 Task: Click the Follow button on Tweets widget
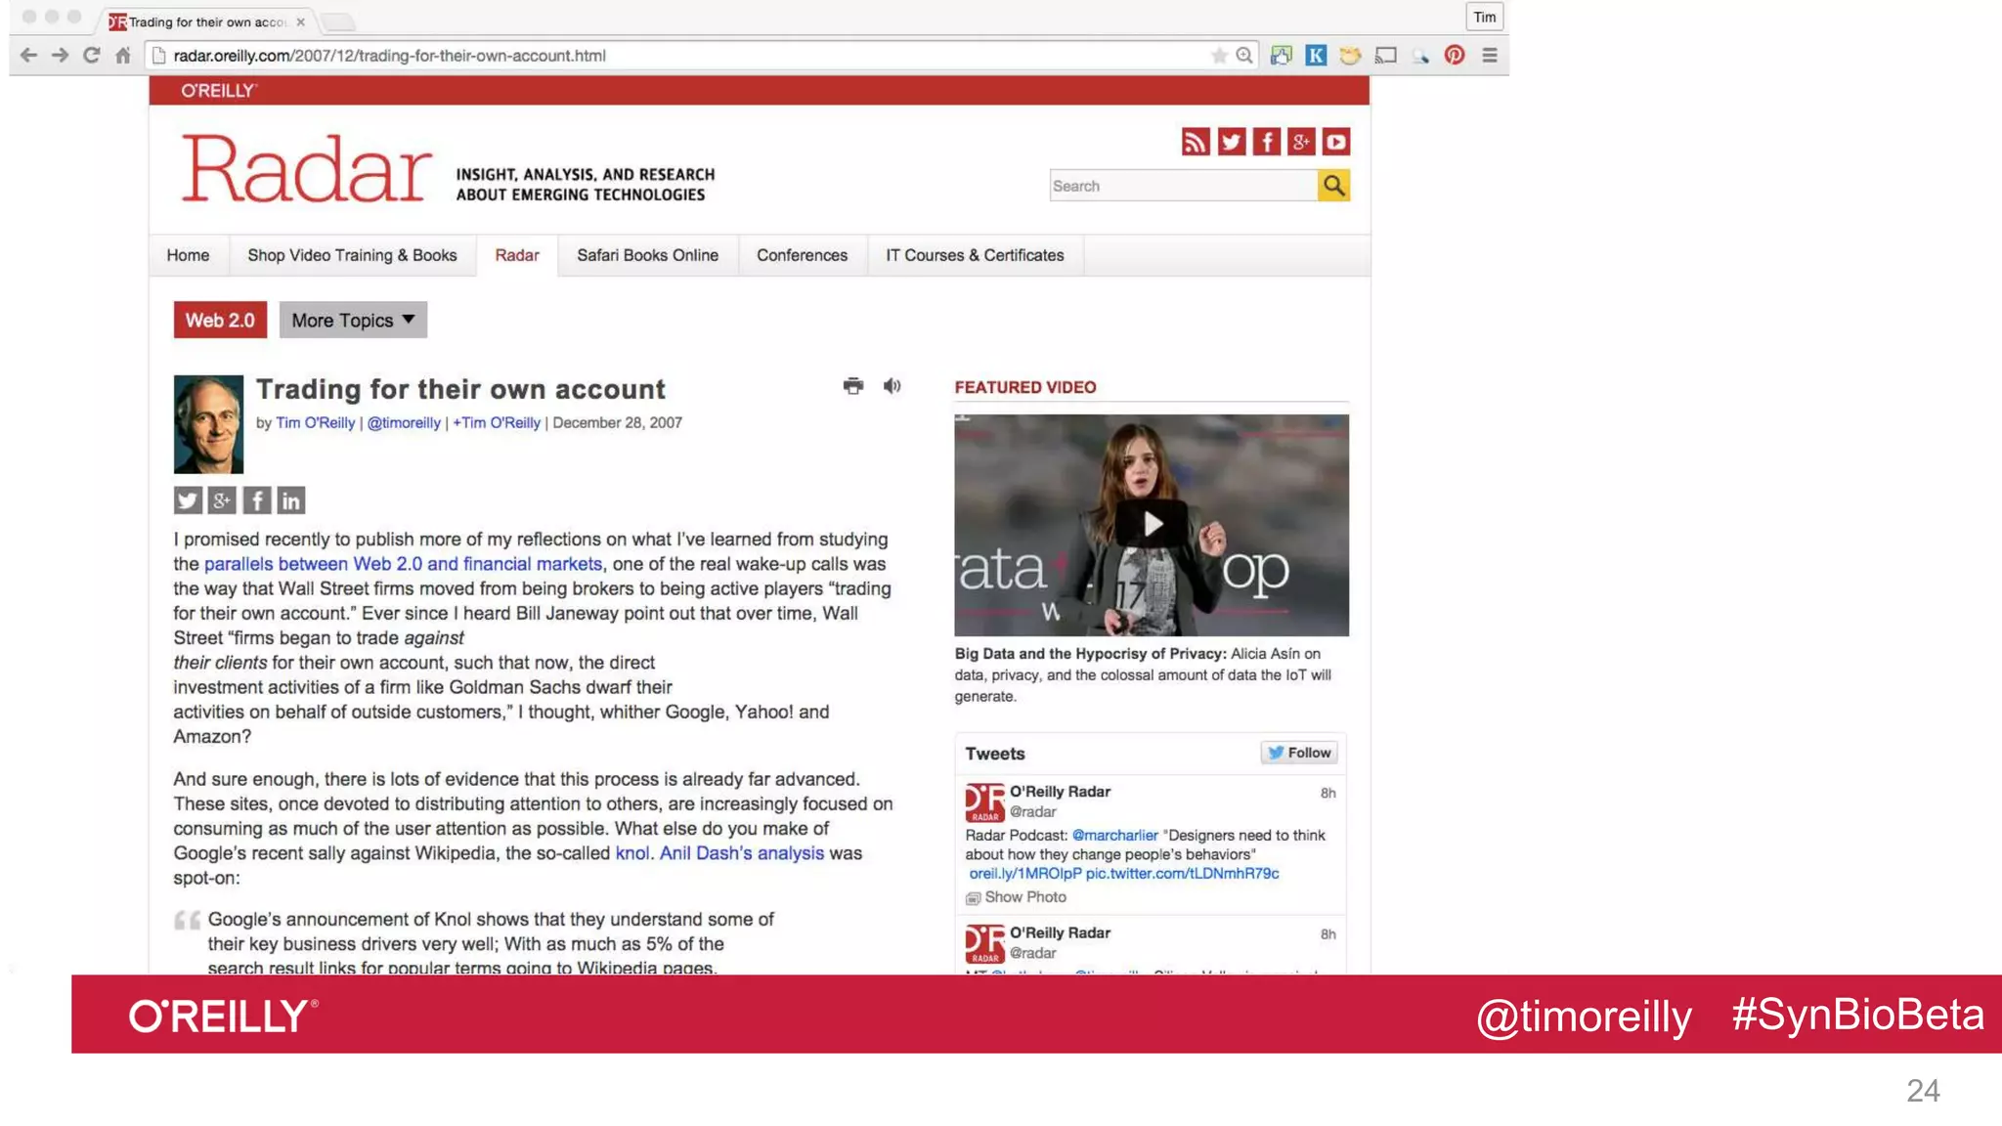[x=1299, y=753]
